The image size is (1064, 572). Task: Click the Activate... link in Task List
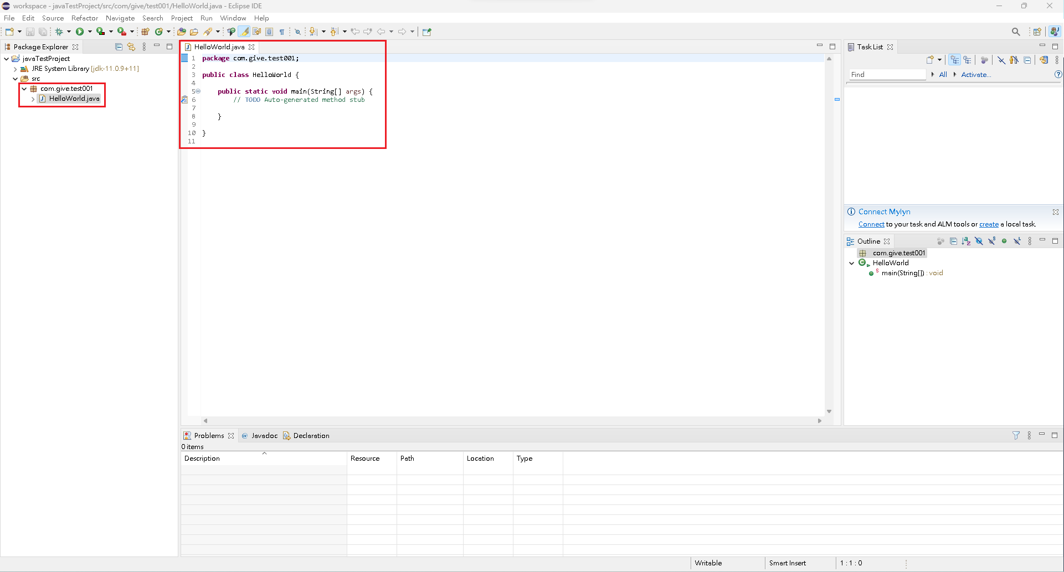click(975, 75)
